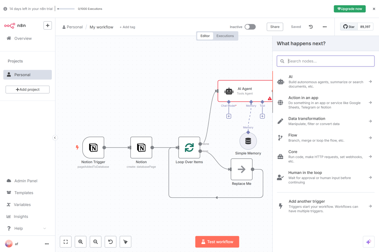
Task: Select the Loop Over Items node
Action: tap(189, 148)
